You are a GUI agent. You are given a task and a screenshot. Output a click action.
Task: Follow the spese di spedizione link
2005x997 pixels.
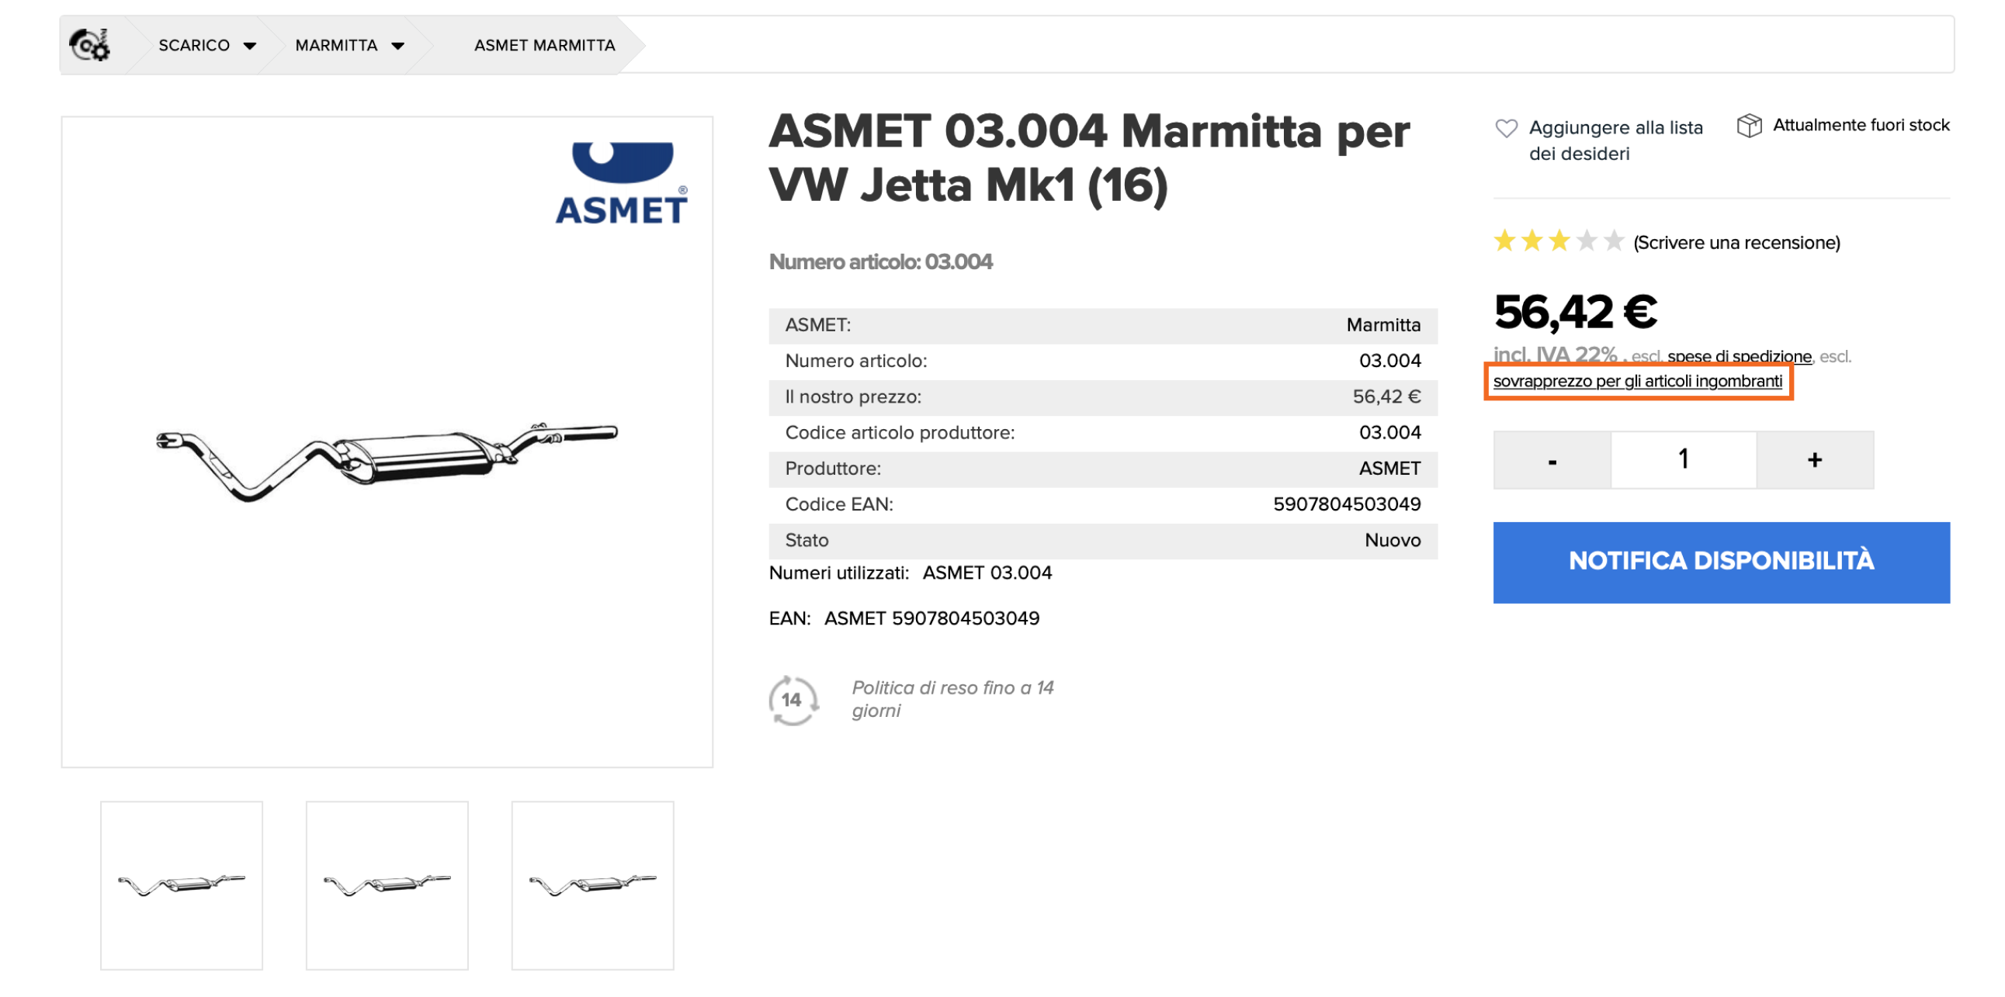(1739, 356)
